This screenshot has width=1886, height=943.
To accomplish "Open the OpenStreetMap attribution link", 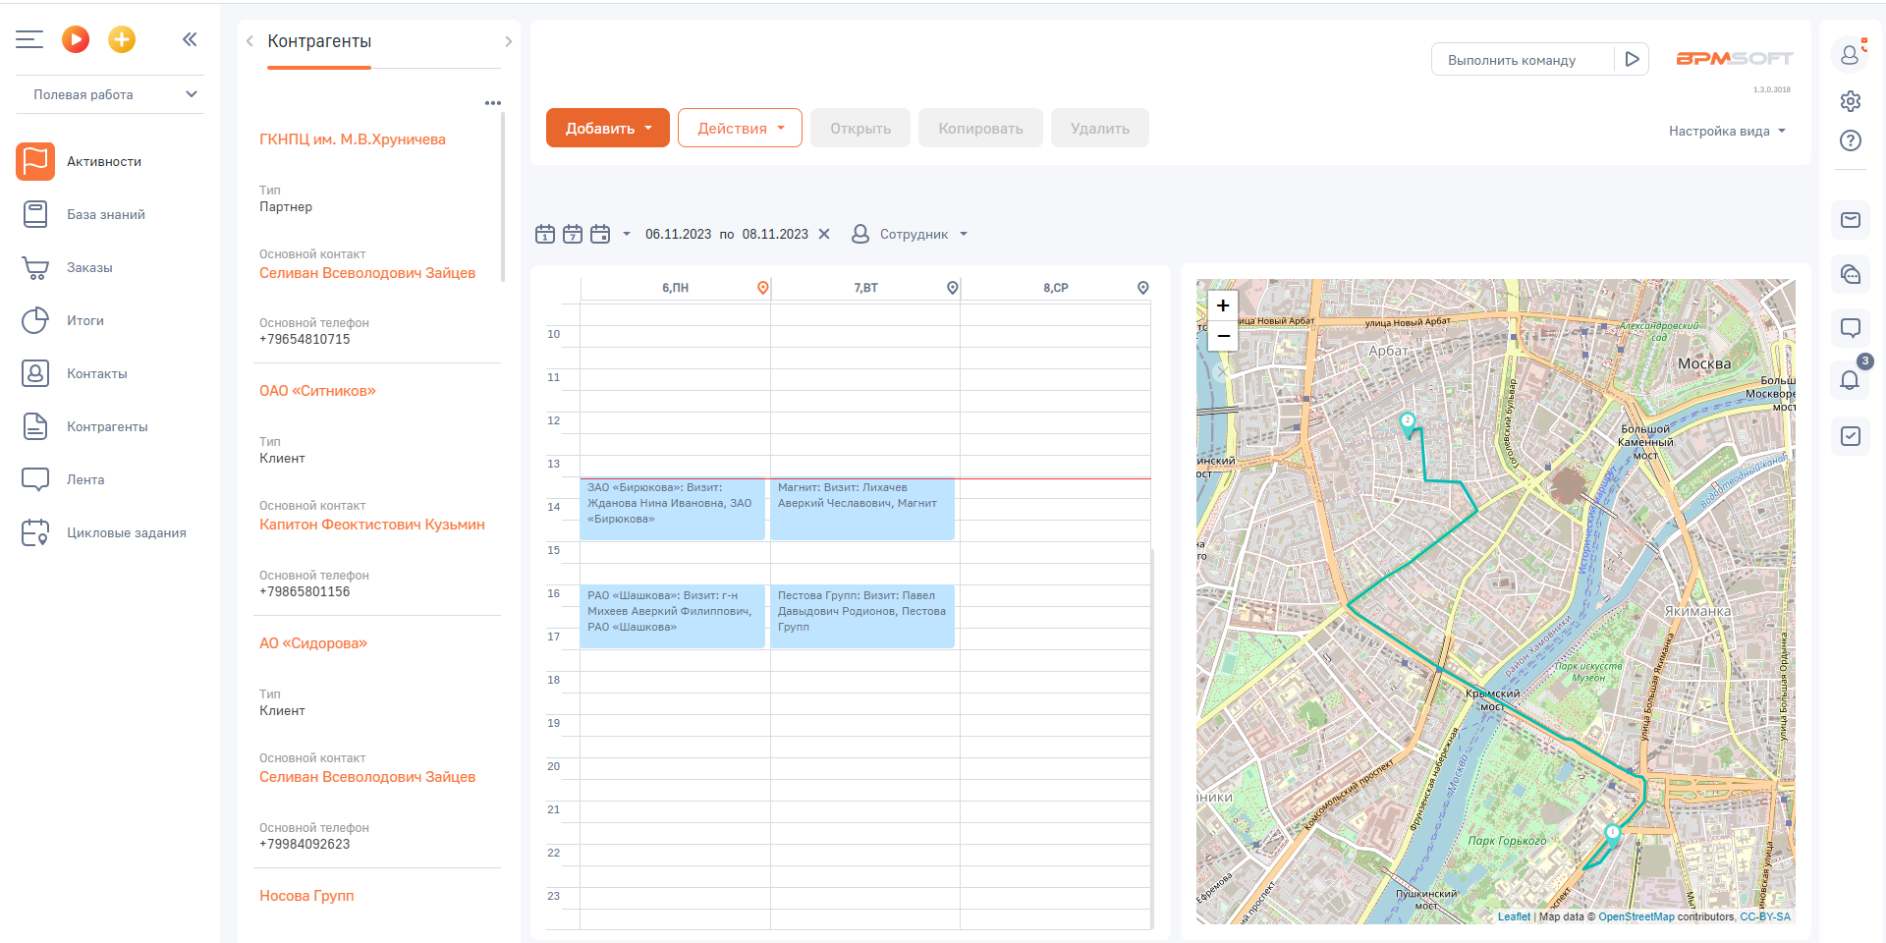I will click(x=1636, y=916).
